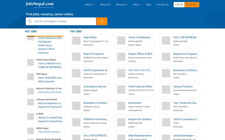Viewport: 225px width, 140px height.
Task: Click Video Editor company logo thumbnail
Action: pos(76,40)
